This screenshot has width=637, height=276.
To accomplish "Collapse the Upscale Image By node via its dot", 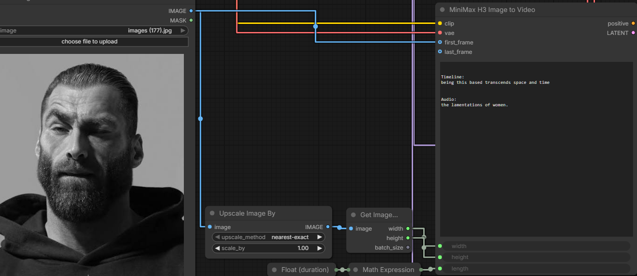I will click(212, 213).
